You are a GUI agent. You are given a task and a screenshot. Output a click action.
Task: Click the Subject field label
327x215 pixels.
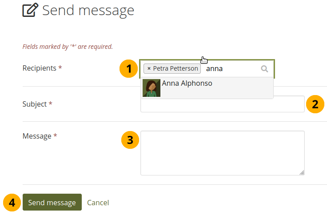pos(35,104)
